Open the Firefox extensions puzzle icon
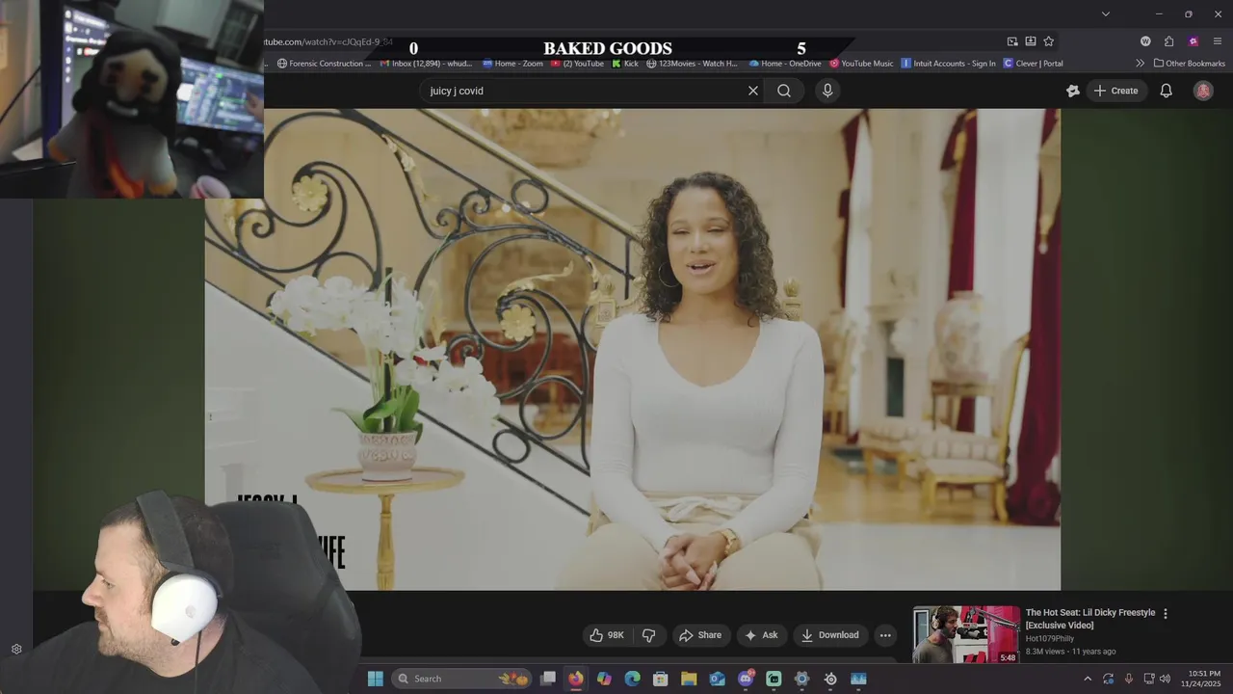This screenshot has width=1233, height=694. (1168, 41)
